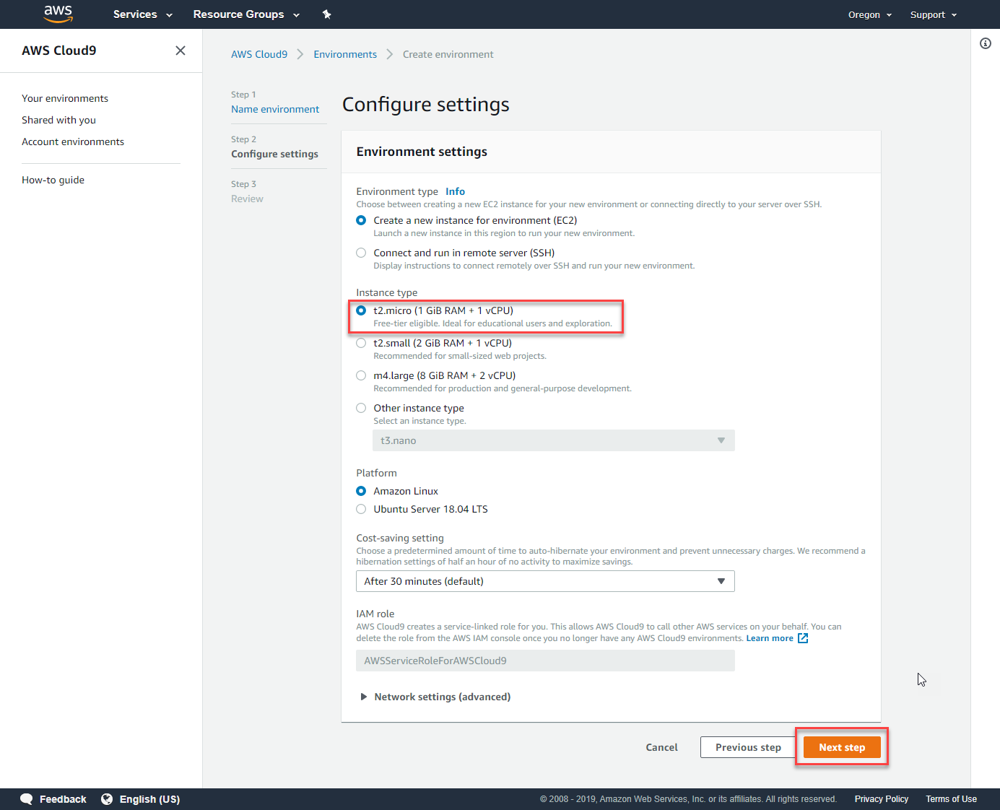Click the Info link for Environment type
Screen dimensions: 1000x810
pos(455,191)
